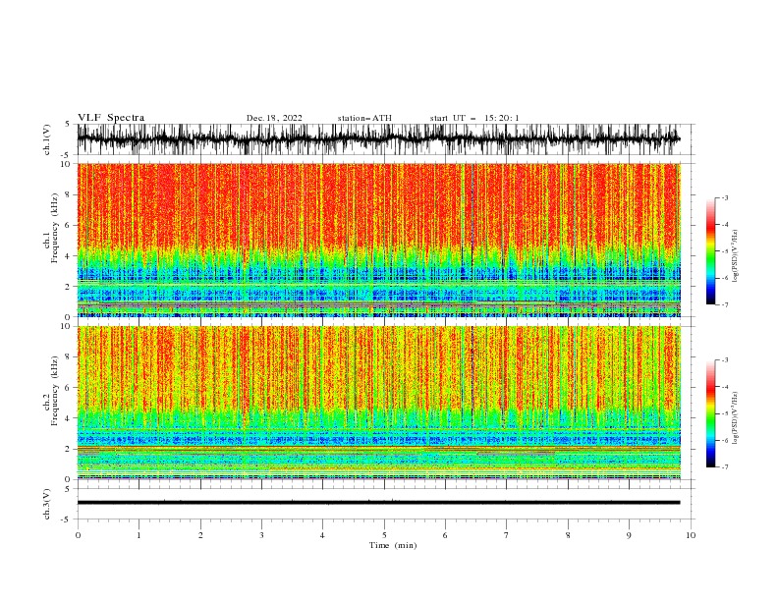Click the ch.2 spectrogram panel

pos(378,403)
